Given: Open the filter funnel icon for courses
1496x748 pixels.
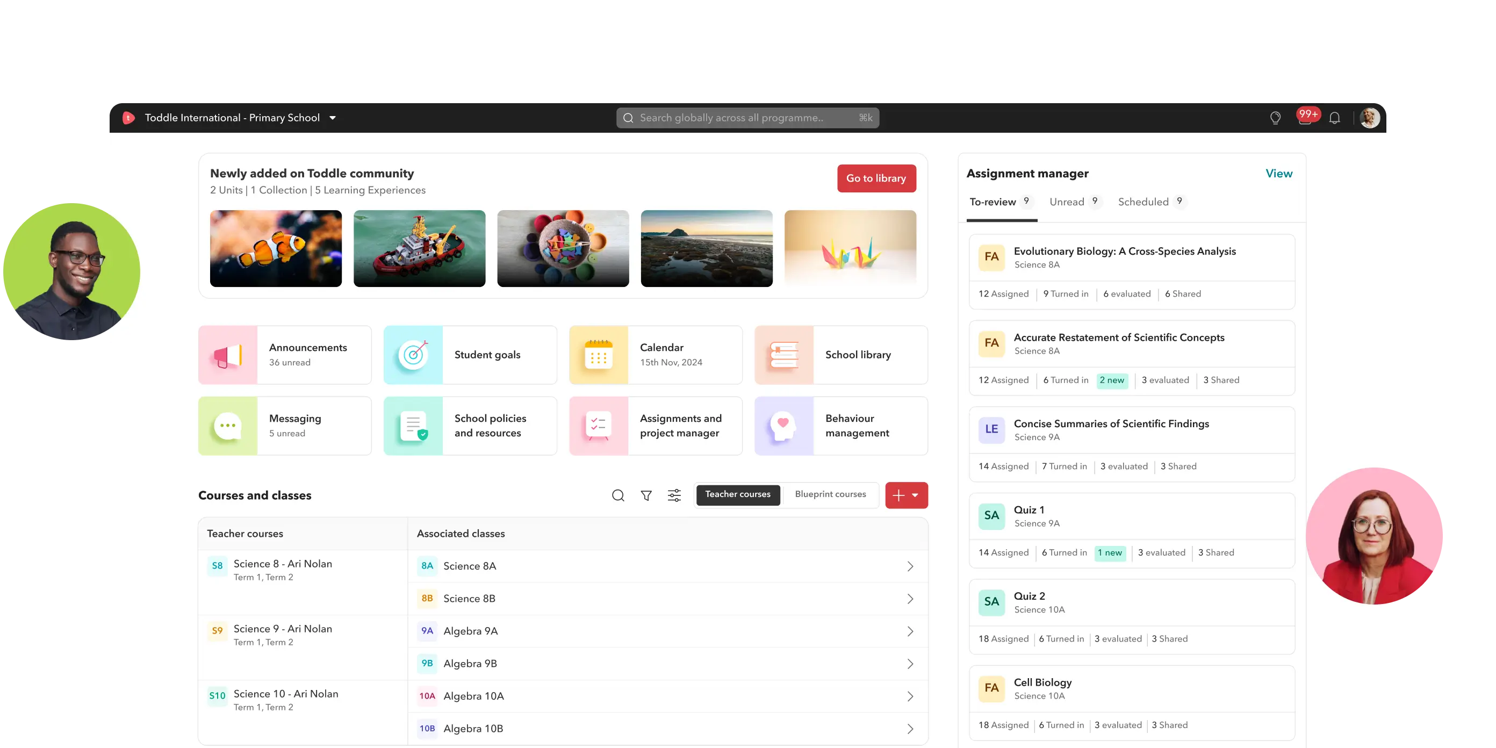Looking at the screenshot, I should point(646,495).
